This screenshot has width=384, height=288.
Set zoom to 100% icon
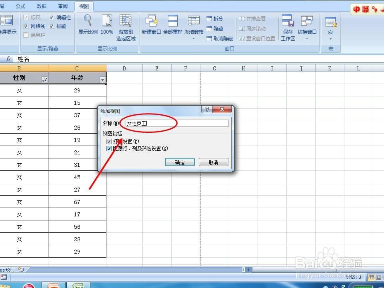click(x=107, y=24)
